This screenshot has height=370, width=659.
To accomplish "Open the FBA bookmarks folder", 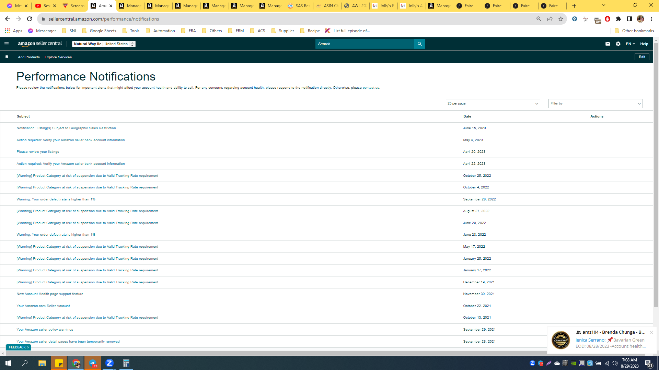I will 189,31.
